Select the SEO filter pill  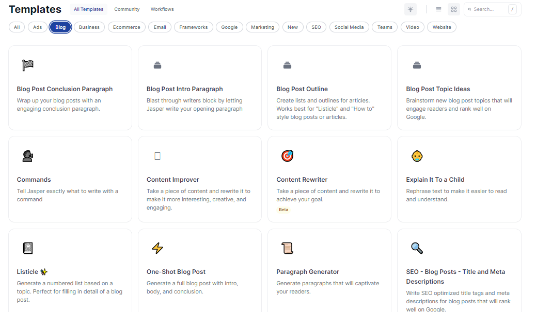pyautogui.click(x=316, y=27)
